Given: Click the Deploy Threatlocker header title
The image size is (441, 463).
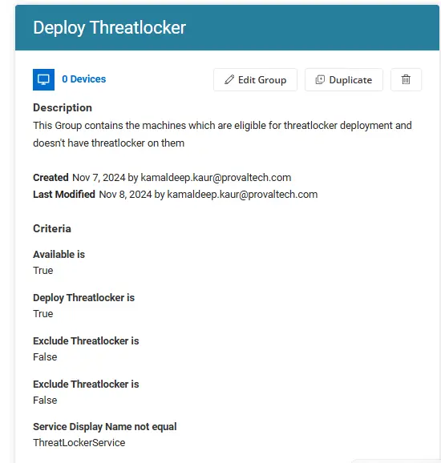Looking at the screenshot, I should click(x=109, y=28).
